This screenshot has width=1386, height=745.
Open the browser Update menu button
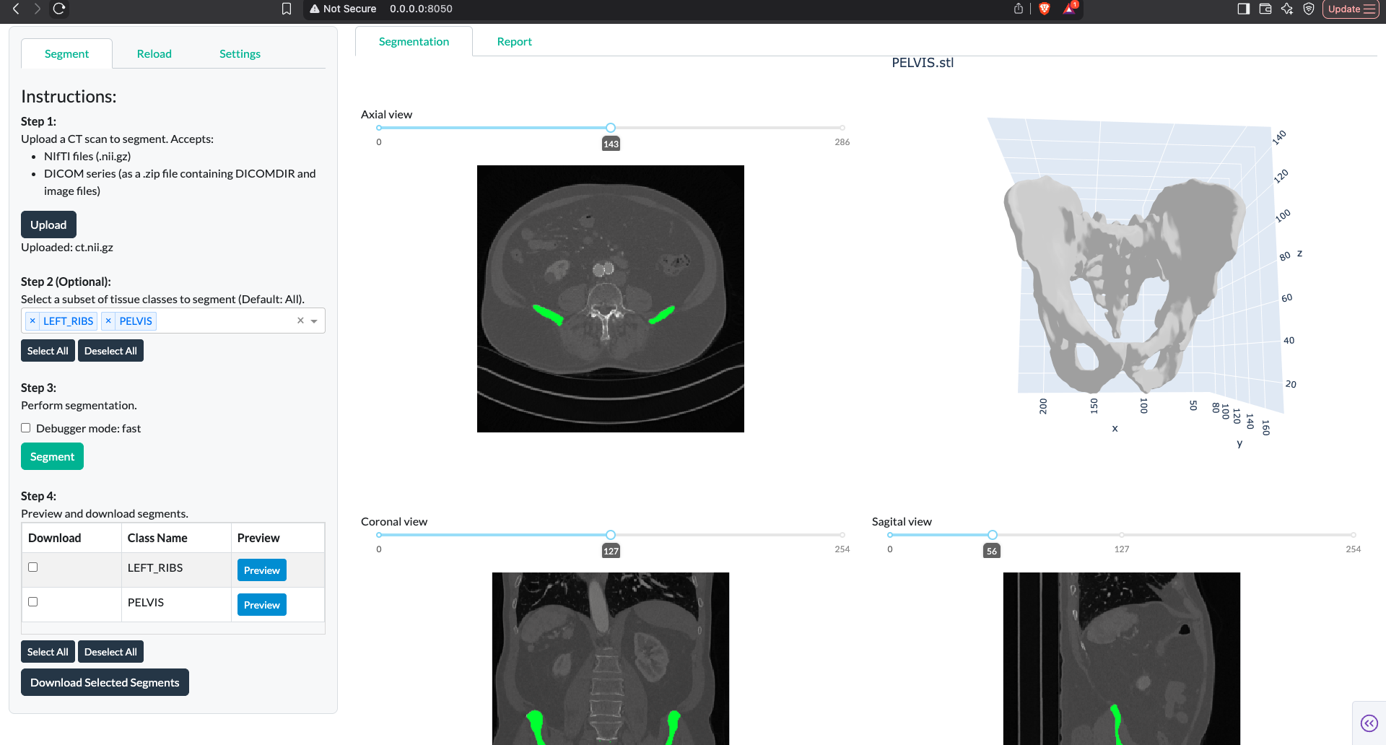pos(1350,9)
